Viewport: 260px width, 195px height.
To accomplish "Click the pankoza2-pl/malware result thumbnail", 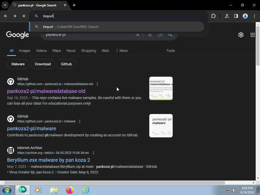I will (x=161, y=126).
